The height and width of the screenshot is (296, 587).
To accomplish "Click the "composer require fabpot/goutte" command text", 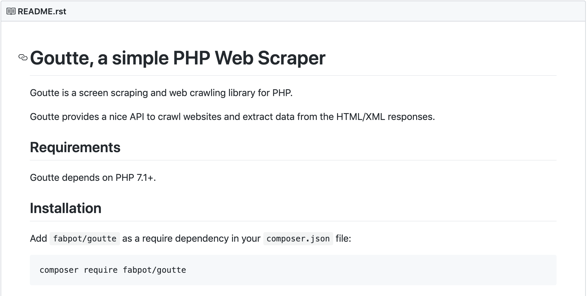I will [113, 270].
